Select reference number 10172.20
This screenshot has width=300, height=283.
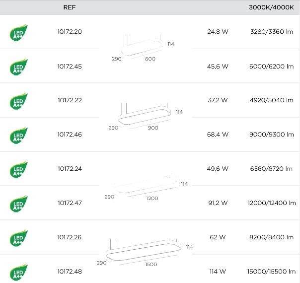[70, 32]
